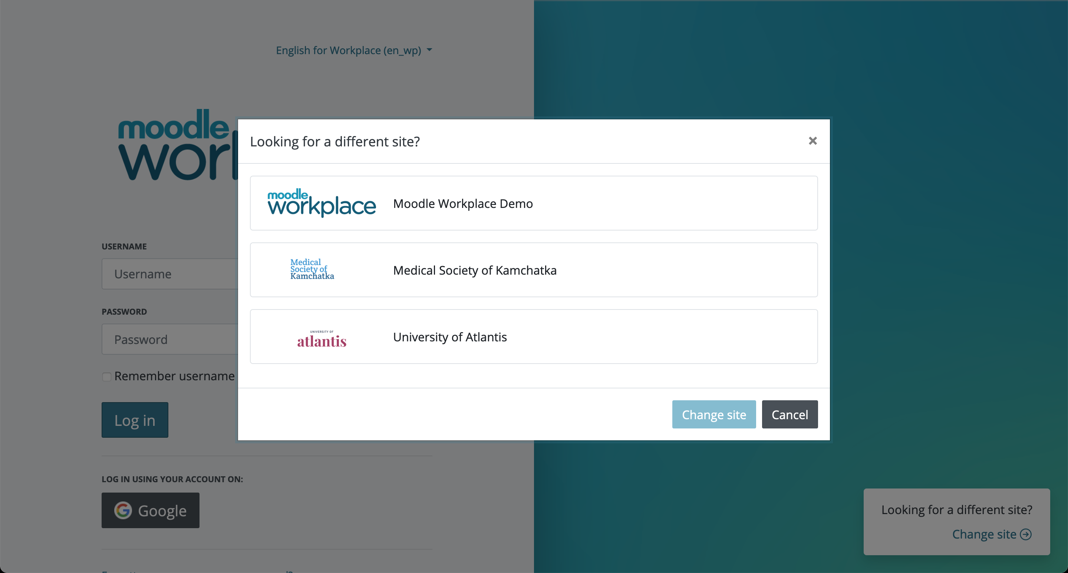Toggle the Remember username checkbox
The width and height of the screenshot is (1068, 573).
106,377
